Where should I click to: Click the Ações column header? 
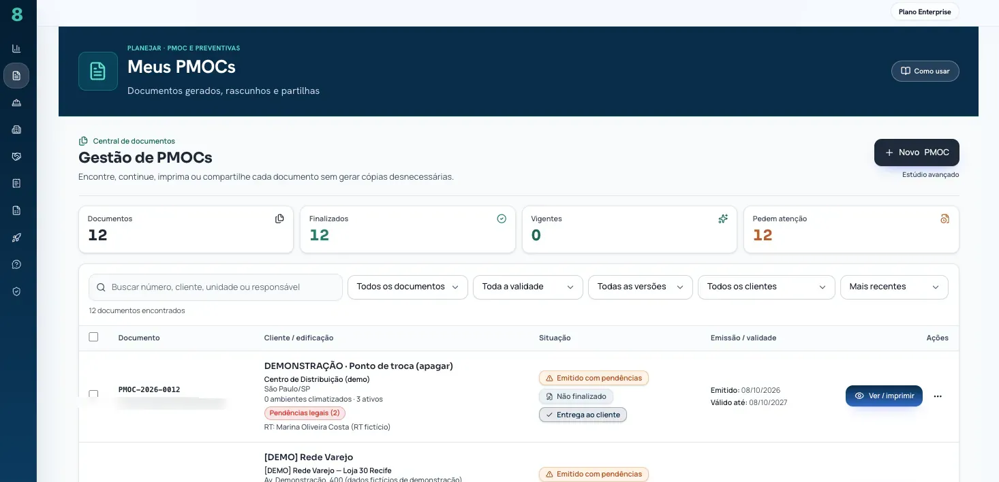click(x=937, y=338)
